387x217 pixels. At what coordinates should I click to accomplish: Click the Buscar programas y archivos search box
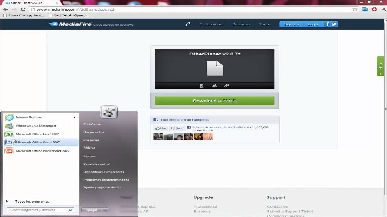pos(40,210)
